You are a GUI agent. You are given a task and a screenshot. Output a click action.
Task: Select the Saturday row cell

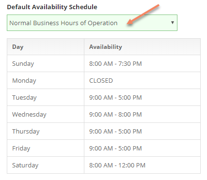46,165
